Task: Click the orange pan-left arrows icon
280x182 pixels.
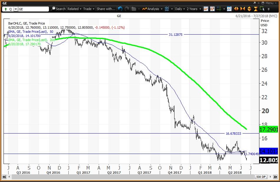Action: (x=236, y=9)
